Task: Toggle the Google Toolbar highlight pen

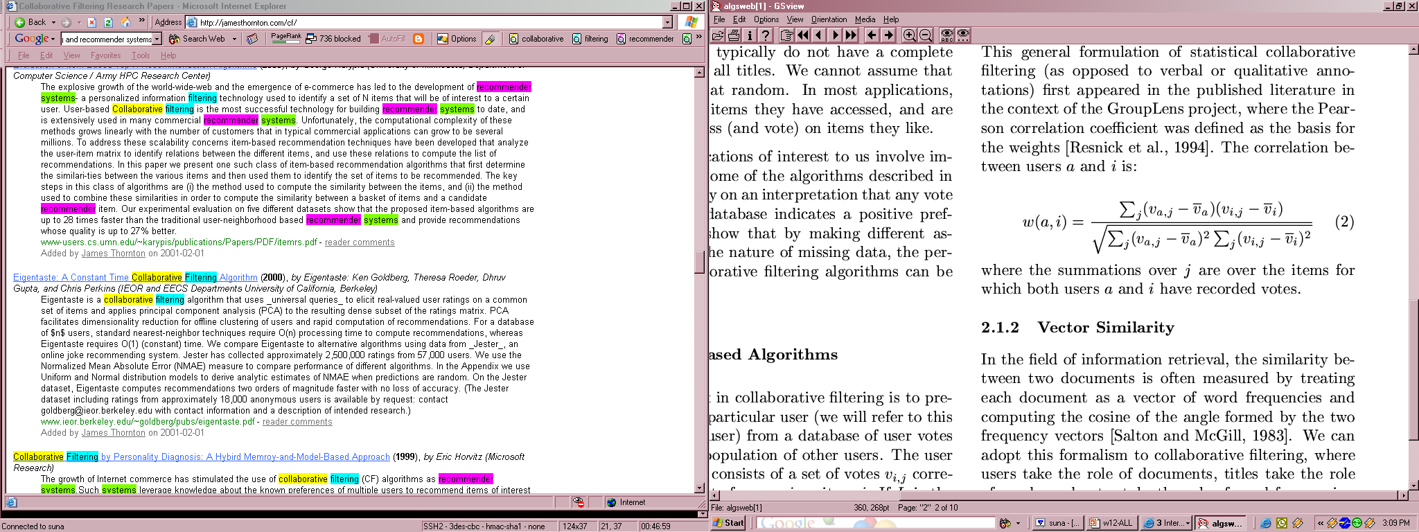Action: coord(490,39)
